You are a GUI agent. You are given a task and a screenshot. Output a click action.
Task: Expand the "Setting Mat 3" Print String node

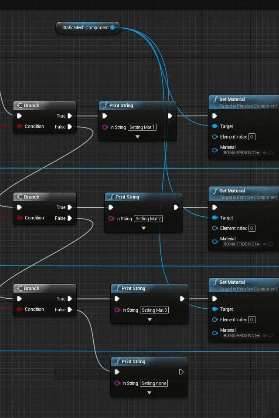(150, 320)
